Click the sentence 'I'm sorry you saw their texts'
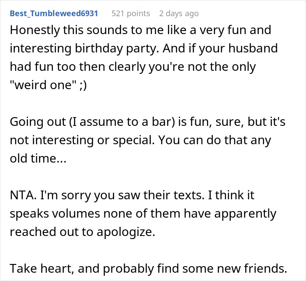Screen dimensions: 306x281 click(115, 196)
